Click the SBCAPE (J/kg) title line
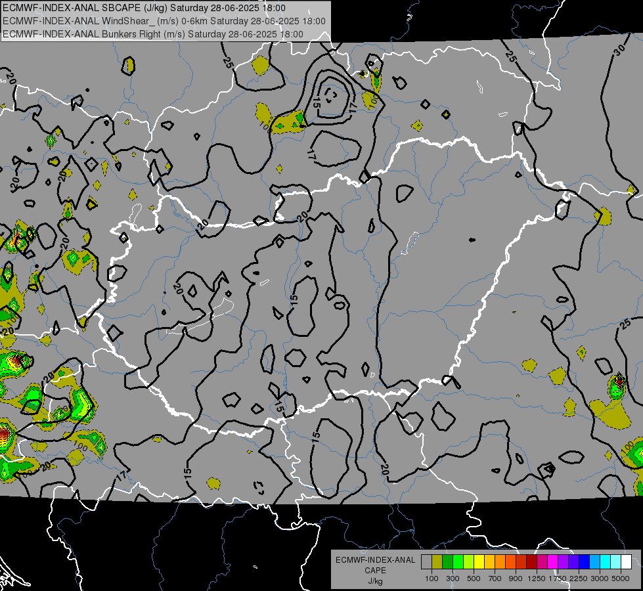The height and width of the screenshot is (591, 643). coord(144,8)
